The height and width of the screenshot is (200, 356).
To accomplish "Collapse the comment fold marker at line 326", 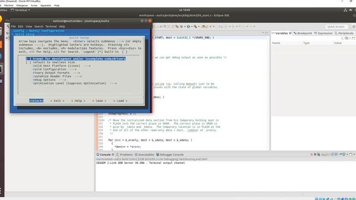I will tap(104, 121).
